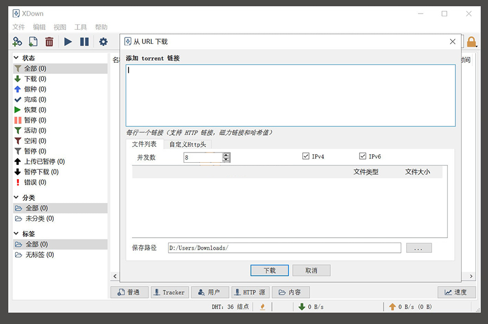Image resolution: width=488 pixels, height=324 pixels.
Task: Click the 下载 button in dialog
Action: coord(269,270)
